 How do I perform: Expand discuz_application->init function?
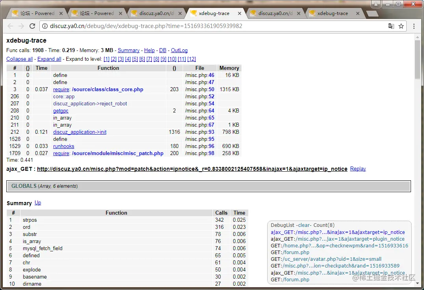80,132
